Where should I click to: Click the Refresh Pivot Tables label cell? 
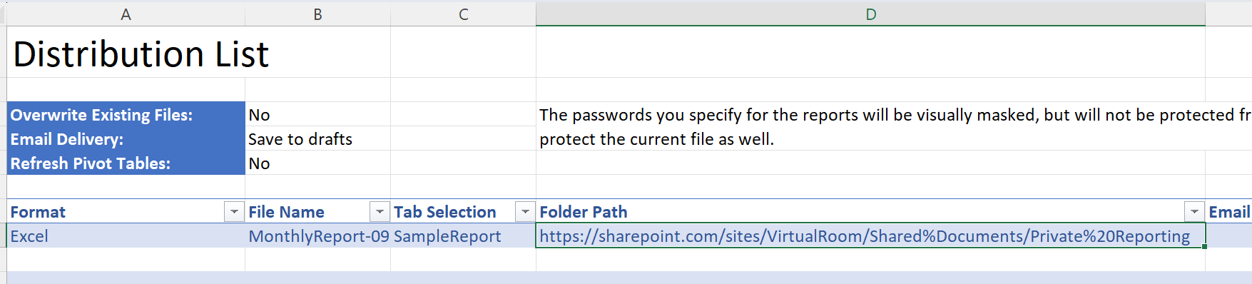coord(126,163)
